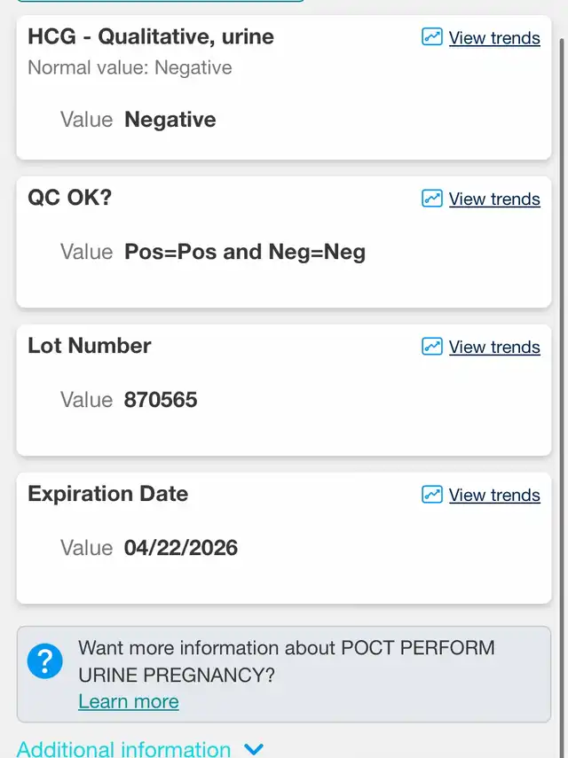
Task: Click trend chart icon for HCG Qualitative urine
Action: click(432, 36)
